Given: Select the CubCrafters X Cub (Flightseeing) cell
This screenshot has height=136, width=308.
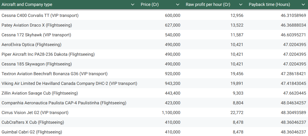Looking at the screenshot, I should (33, 122).
